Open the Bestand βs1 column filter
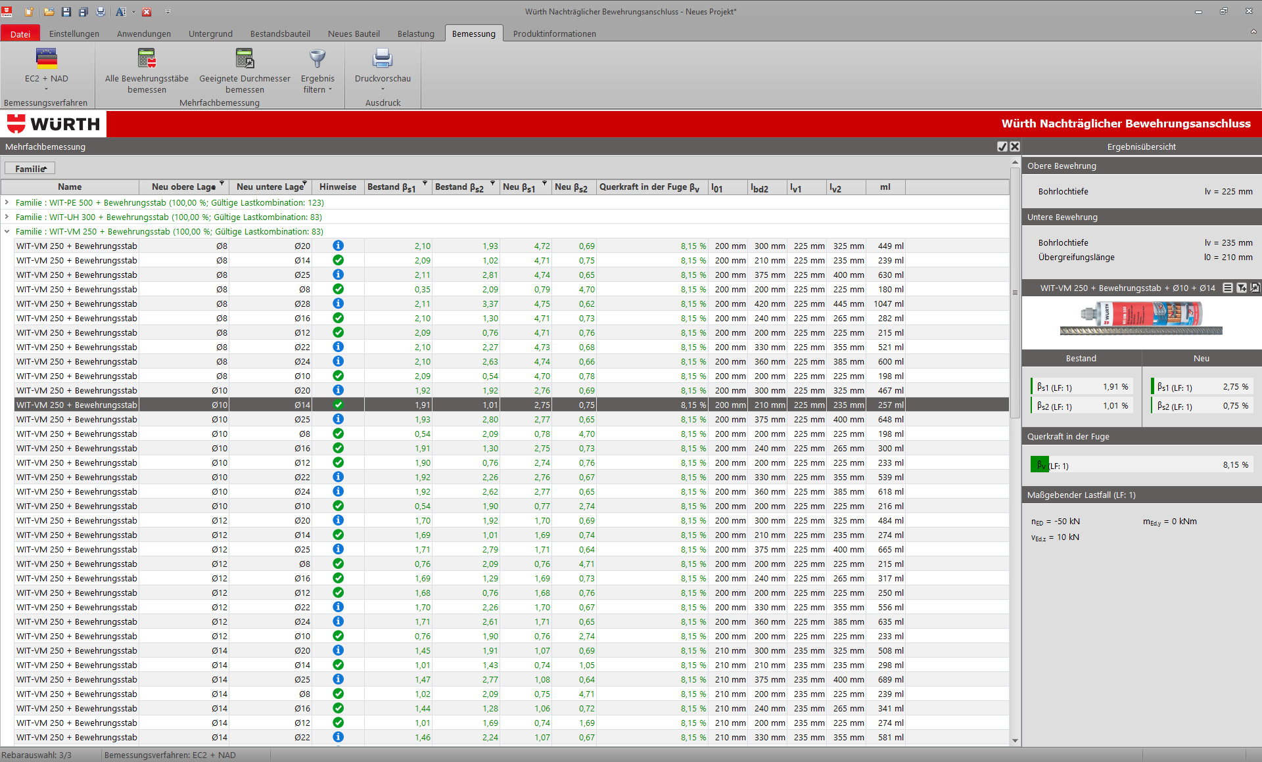Image resolution: width=1262 pixels, height=762 pixels. pyautogui.click(x=425, y=183)
